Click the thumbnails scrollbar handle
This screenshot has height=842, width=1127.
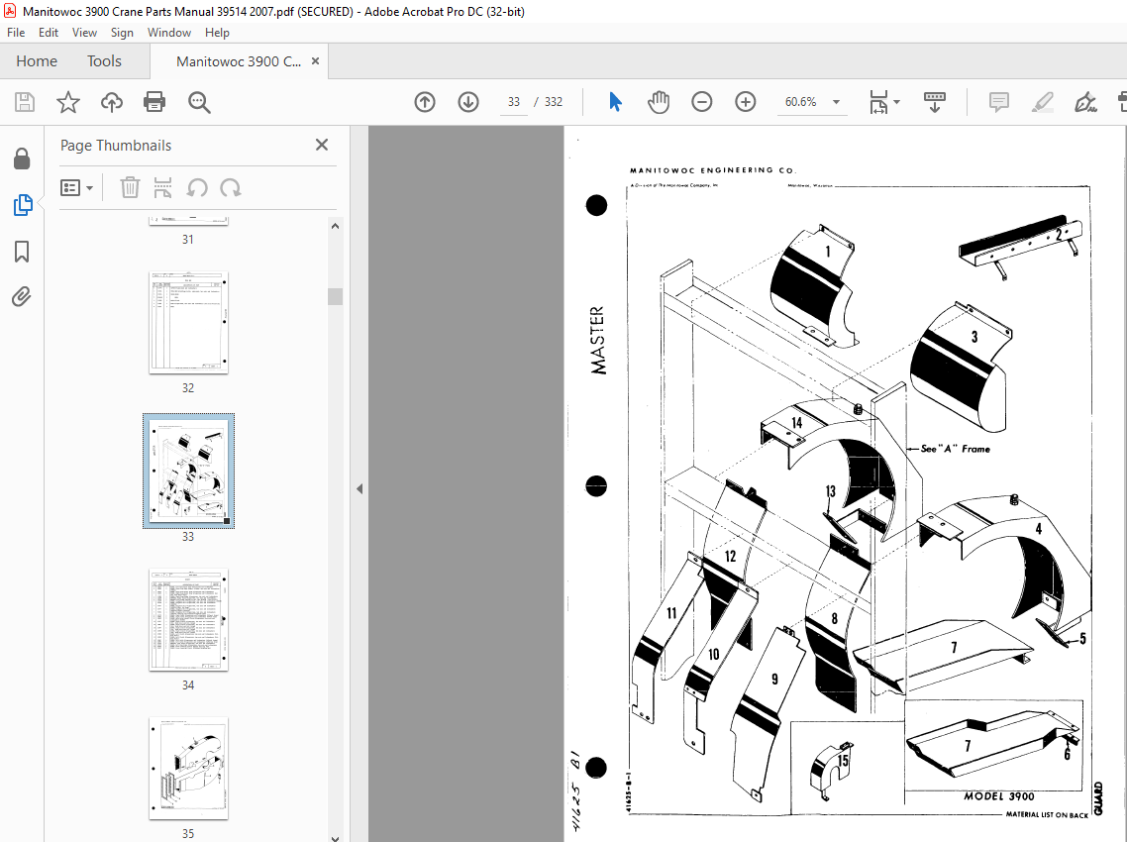tap(335, 296)
